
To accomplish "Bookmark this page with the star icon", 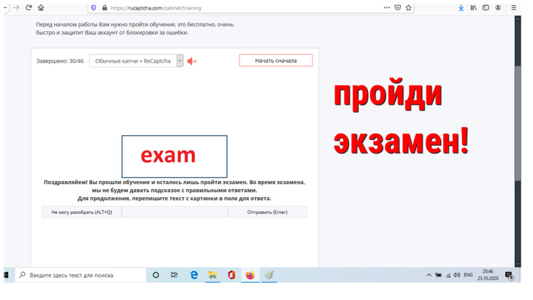I will pos(408,7).
